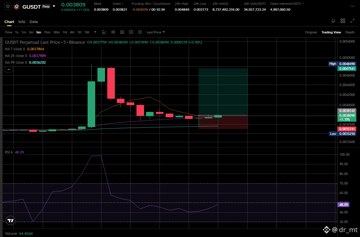Select the 1m interval
This screenshot has height=237, width=360.
click(x=24, y=32)
